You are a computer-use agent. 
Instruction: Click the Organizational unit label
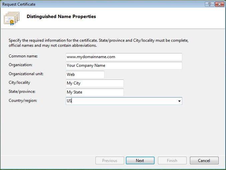pyautogui.click(x=26, y=74)
